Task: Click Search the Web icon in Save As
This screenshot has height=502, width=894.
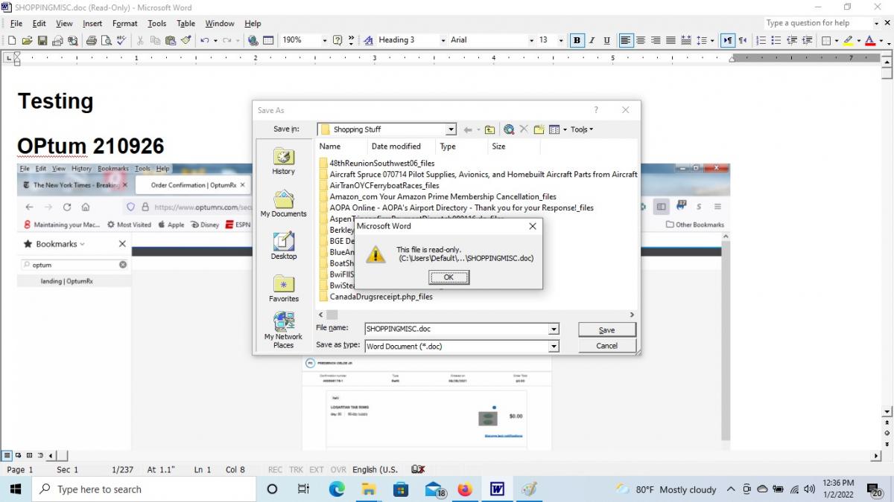Action: (x=509, y=129)
